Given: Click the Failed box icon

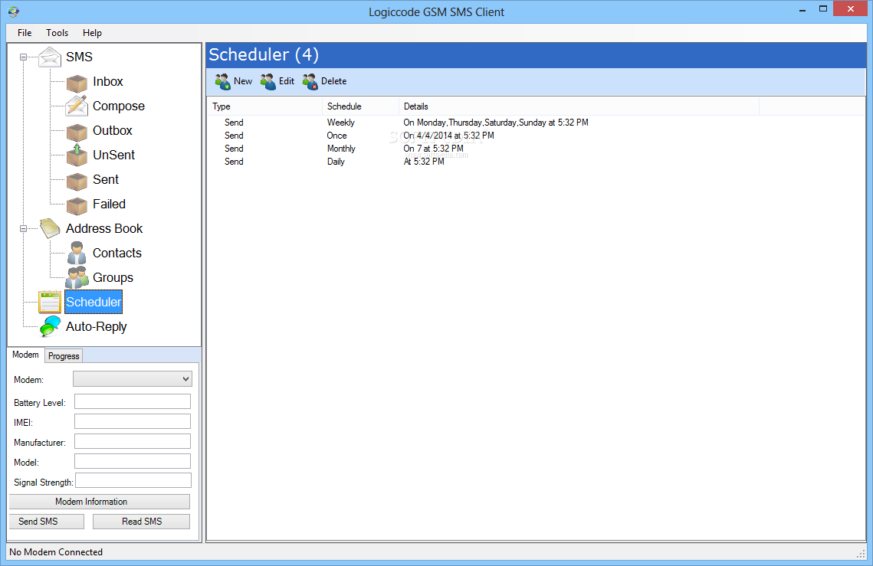Looking at the screenshot, I should tap(77, 205).
